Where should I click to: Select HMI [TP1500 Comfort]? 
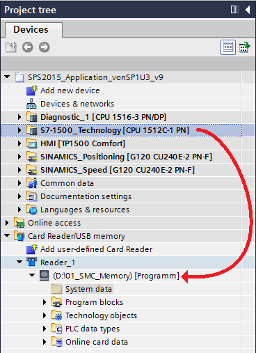[83, 143]
